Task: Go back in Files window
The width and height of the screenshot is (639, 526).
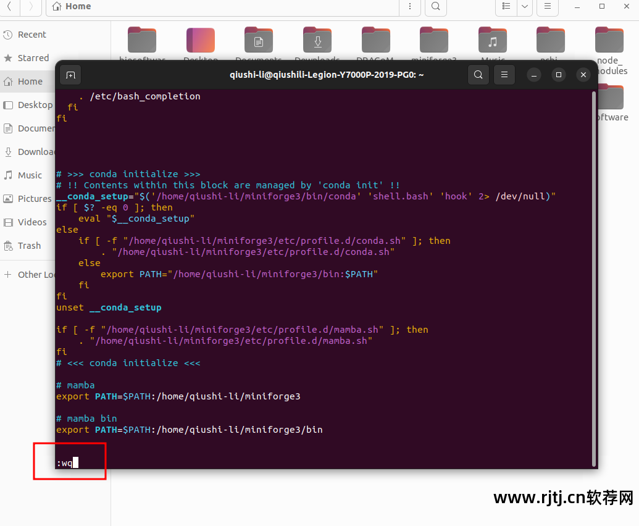Action: pyautogui.click(x=9, y=7)
